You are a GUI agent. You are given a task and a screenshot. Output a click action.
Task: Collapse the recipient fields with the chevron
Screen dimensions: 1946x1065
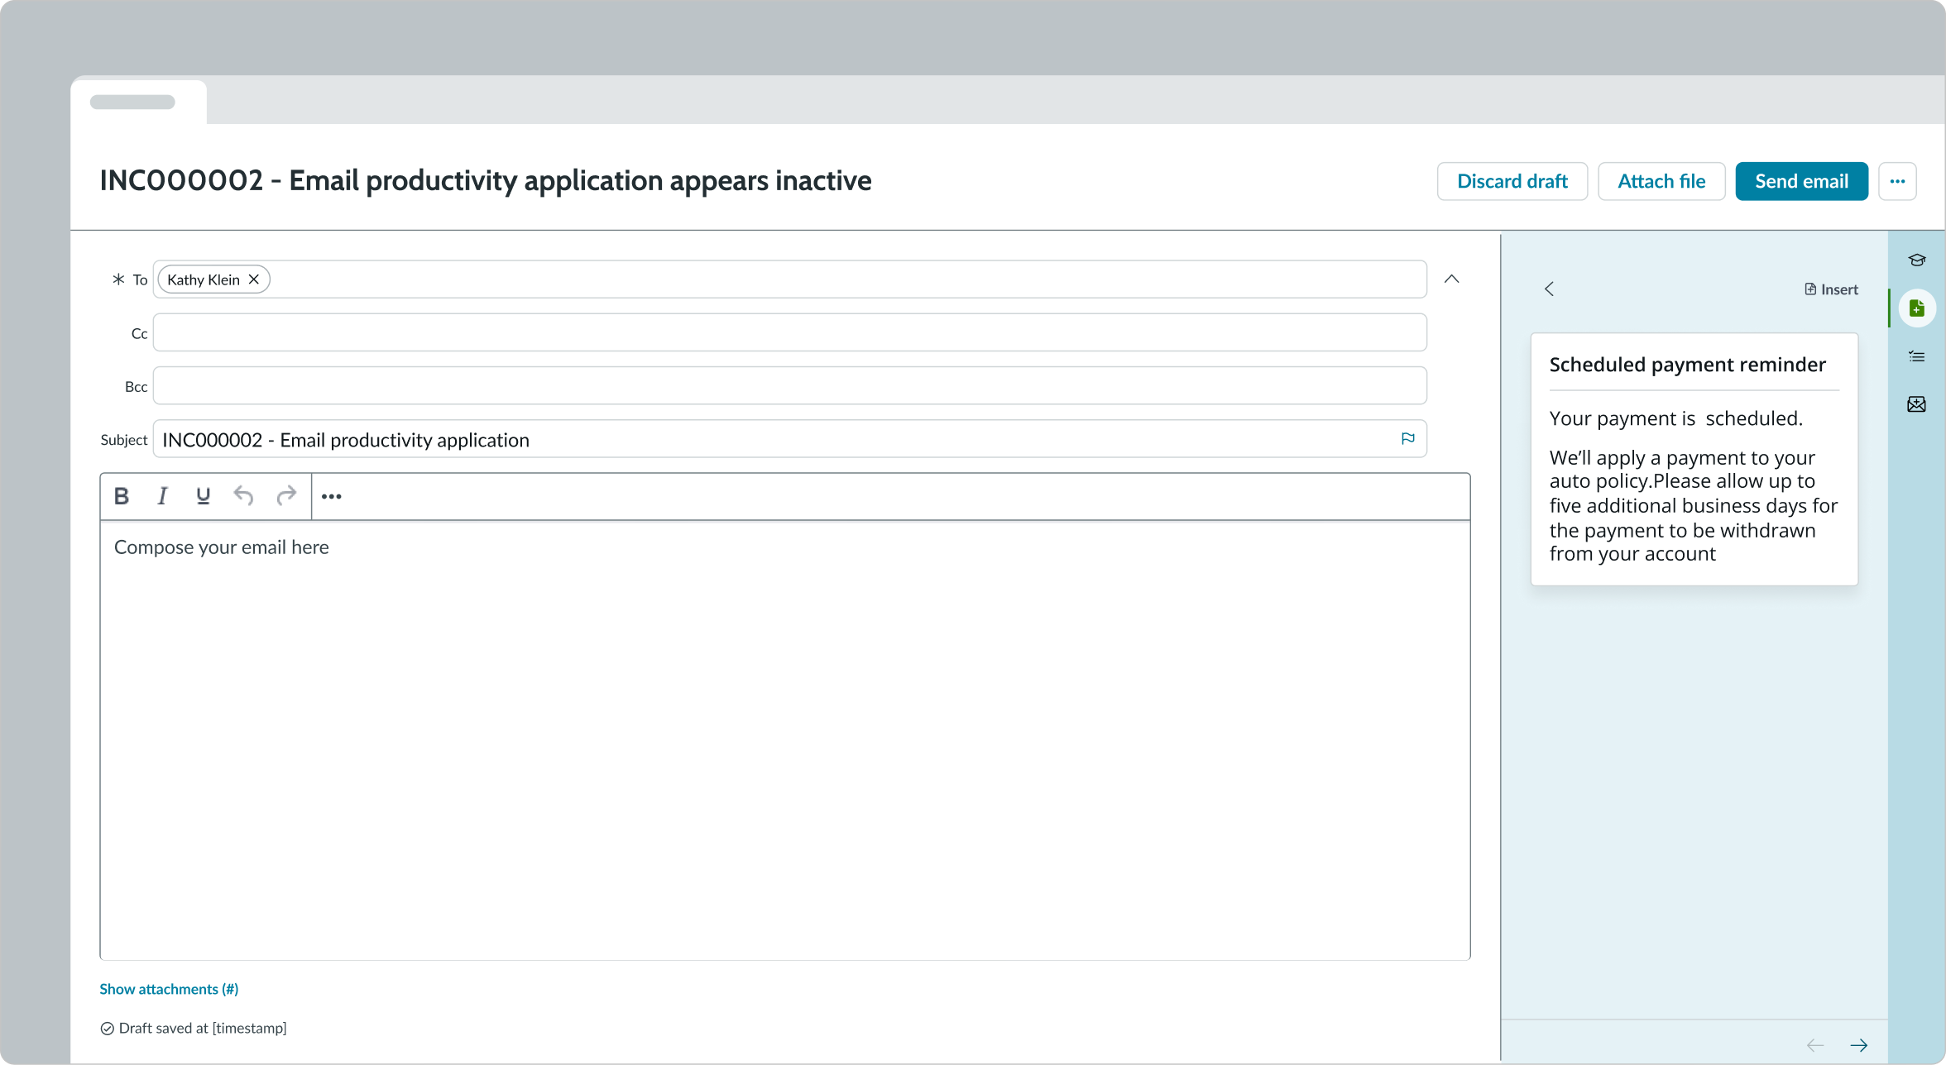click(x=1451, y=279)
